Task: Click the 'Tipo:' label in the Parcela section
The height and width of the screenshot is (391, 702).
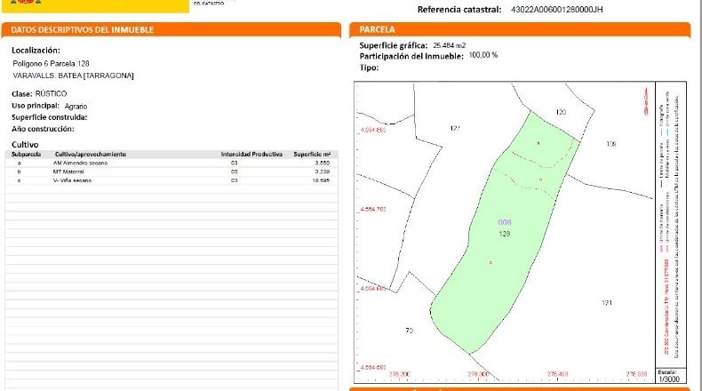Action: (369, 68)
